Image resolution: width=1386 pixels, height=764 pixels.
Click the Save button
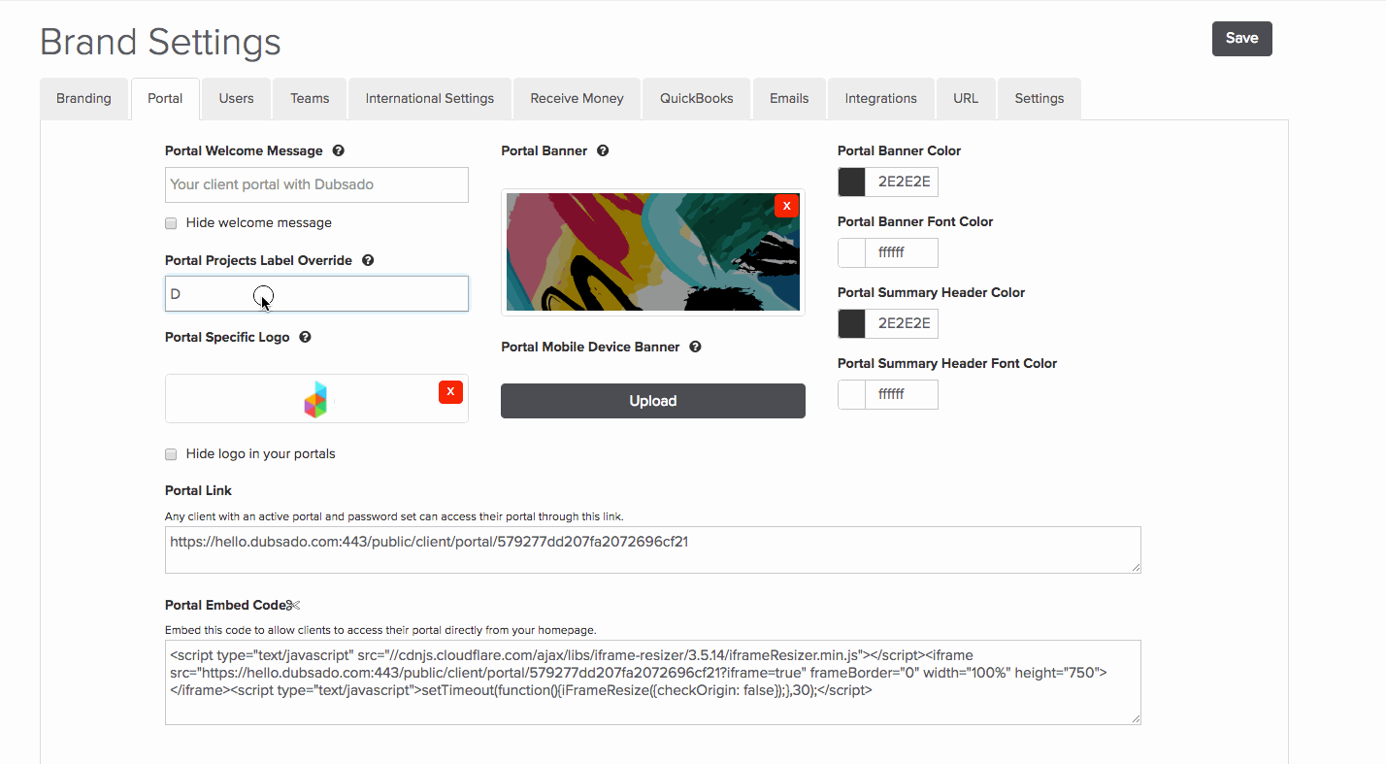coord(1241,39)
